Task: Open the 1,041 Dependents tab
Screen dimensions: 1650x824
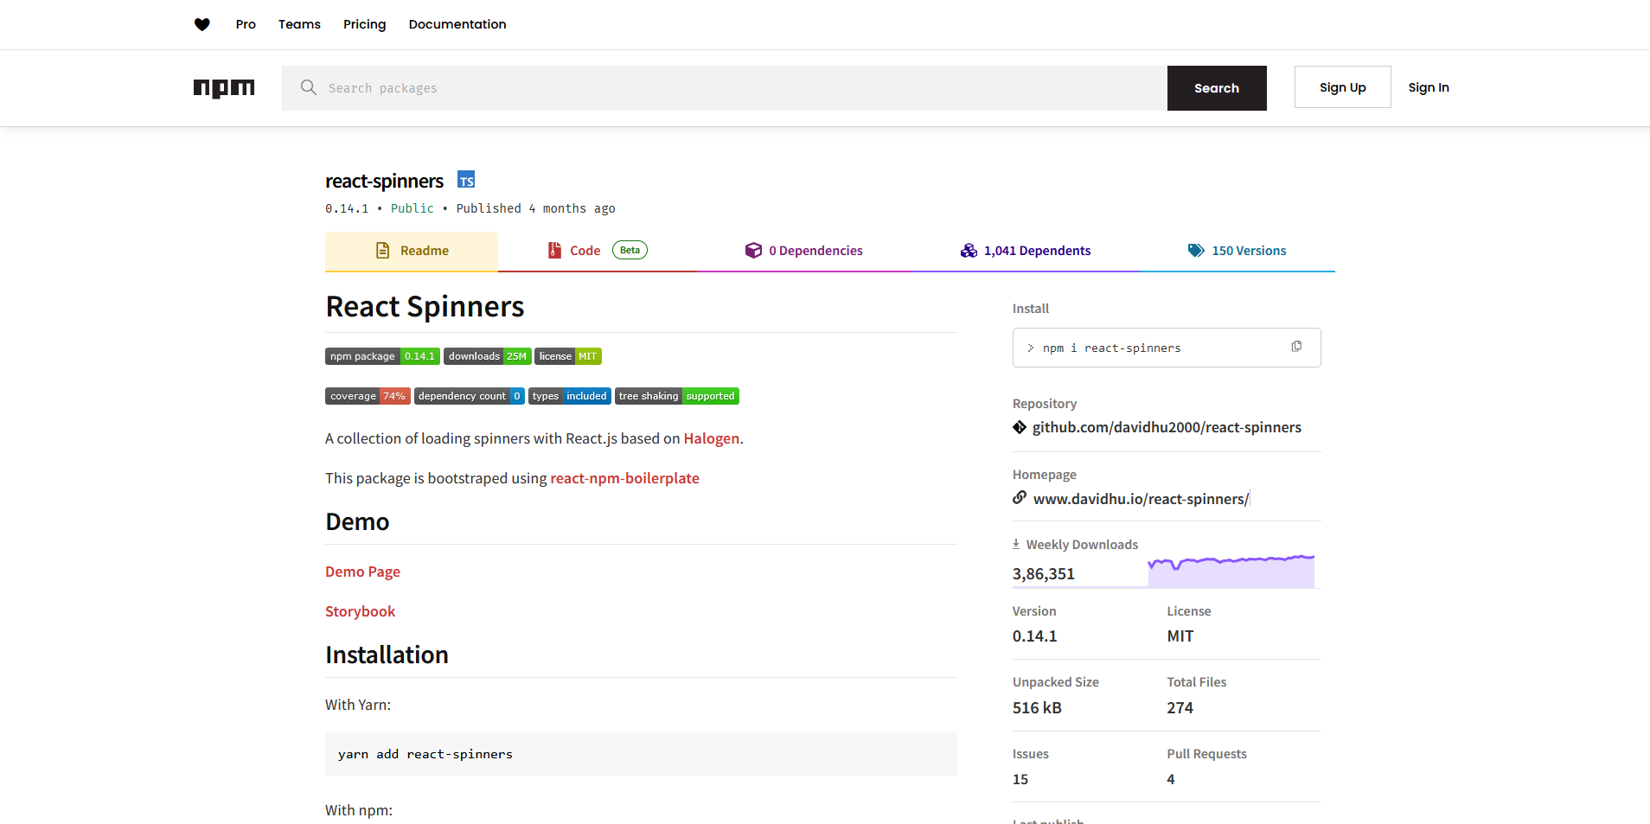Action: tap(1026, 251)
